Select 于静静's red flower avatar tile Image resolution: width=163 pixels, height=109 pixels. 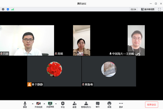[x=54, y=69]
